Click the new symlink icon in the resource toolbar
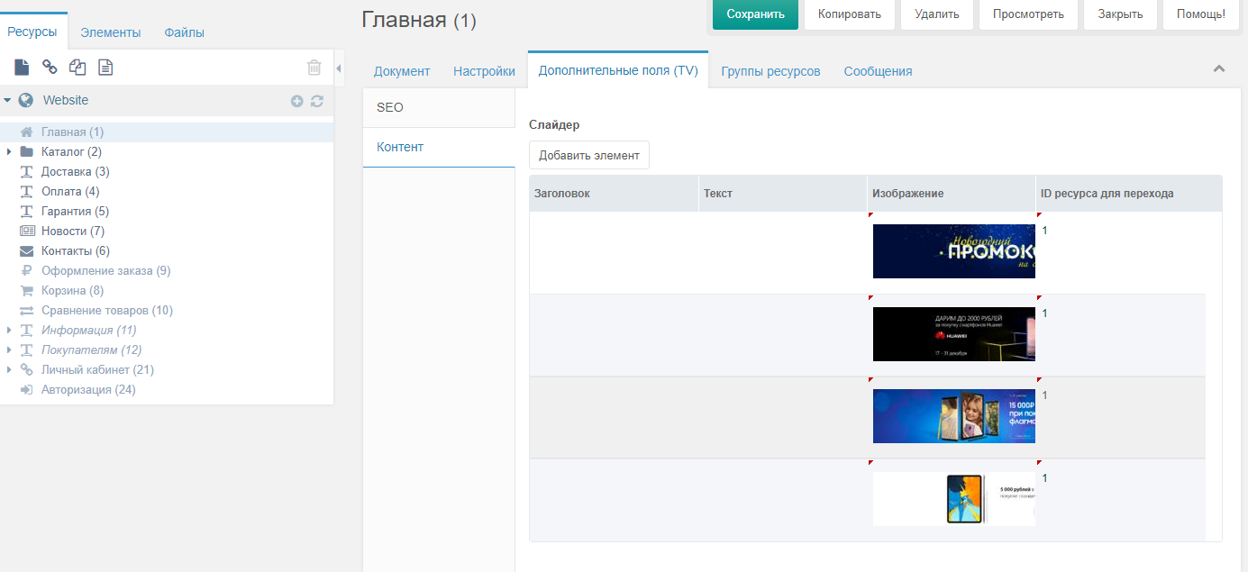This screenshot has height=572, width=1248. click(77, 67)
